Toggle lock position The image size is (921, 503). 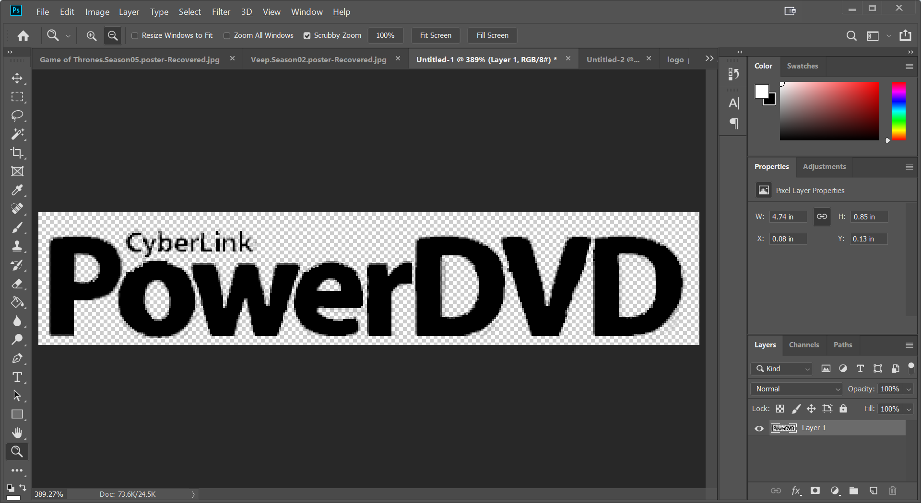[811, 409]
